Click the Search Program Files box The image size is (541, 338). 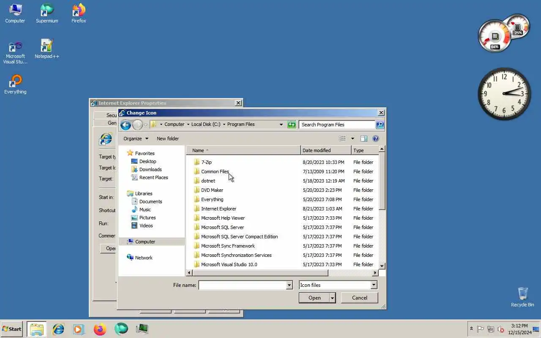pyautogui.click(x=337, y=125)
